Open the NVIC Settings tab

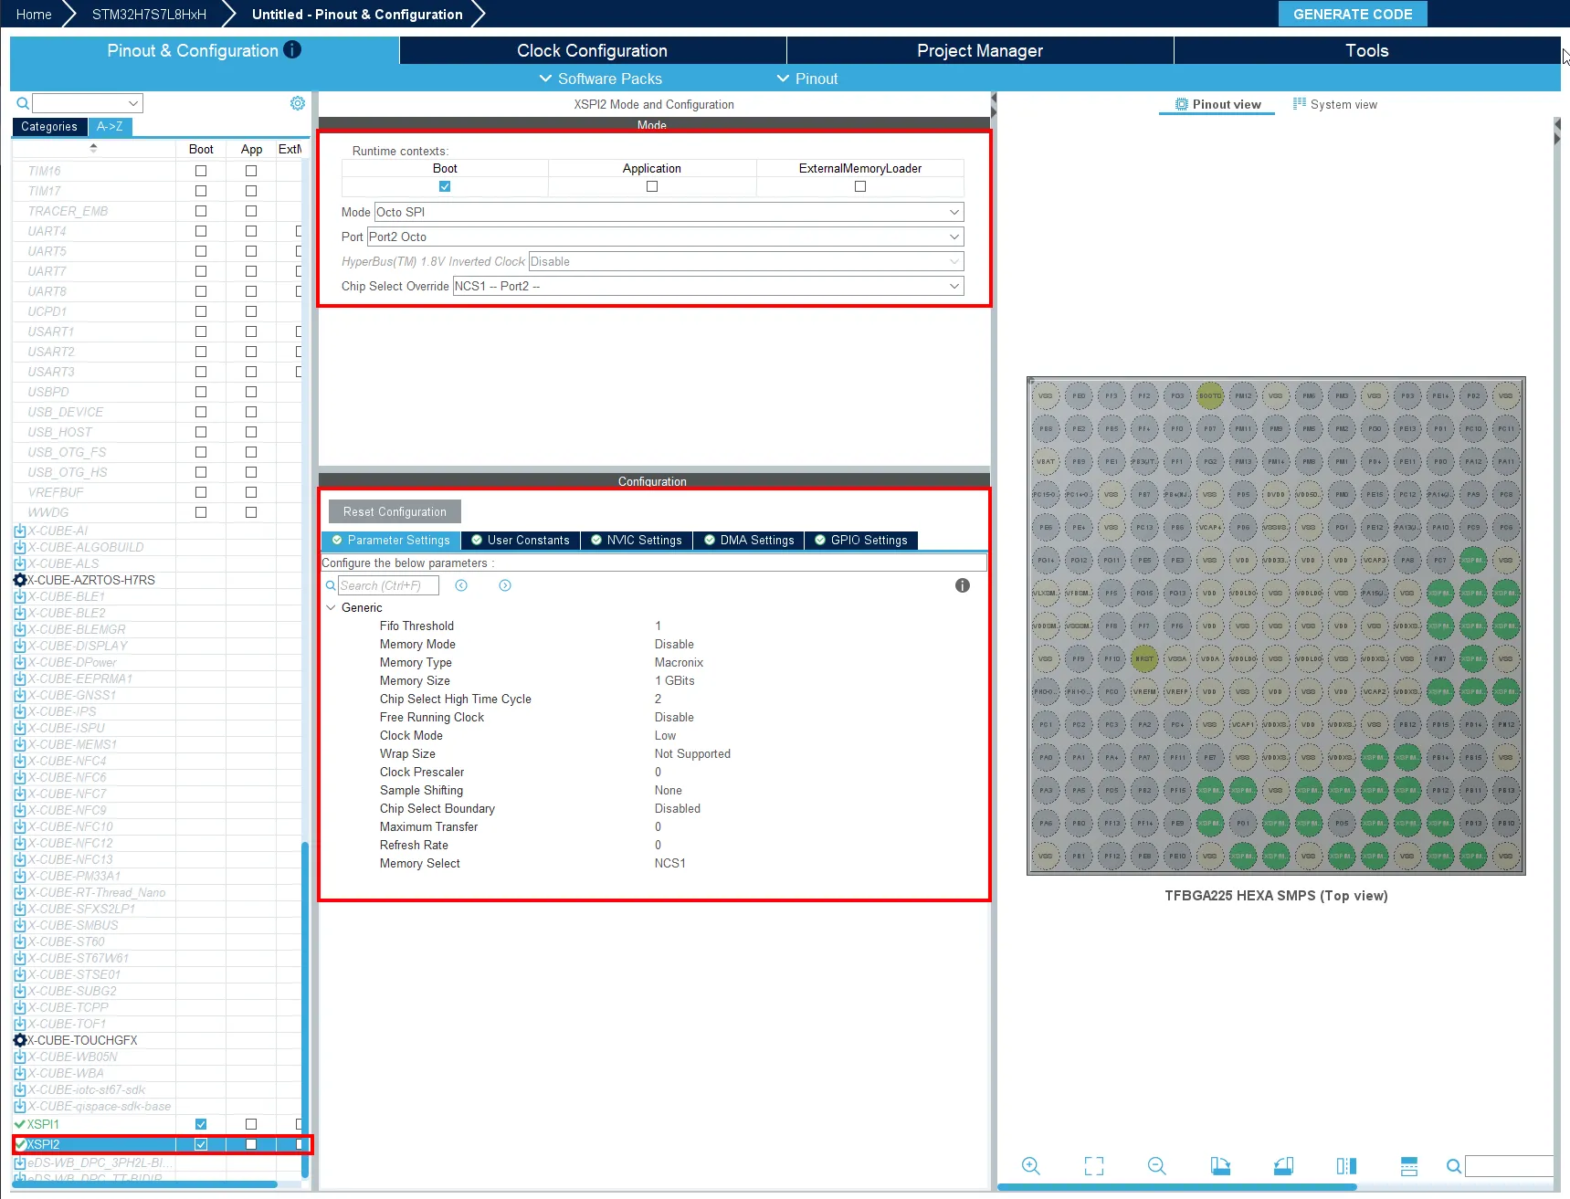click(637, 540)
